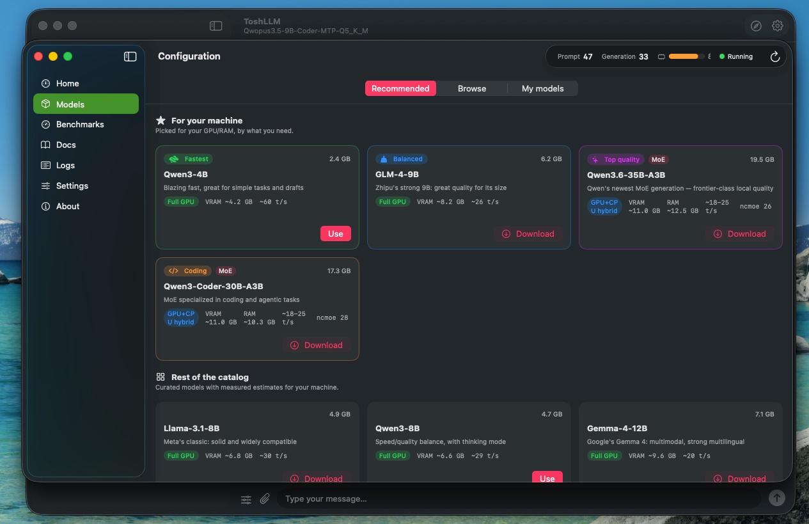Click the small memory chip icon in status
809x524 pixels.
[x=661, y=56]
